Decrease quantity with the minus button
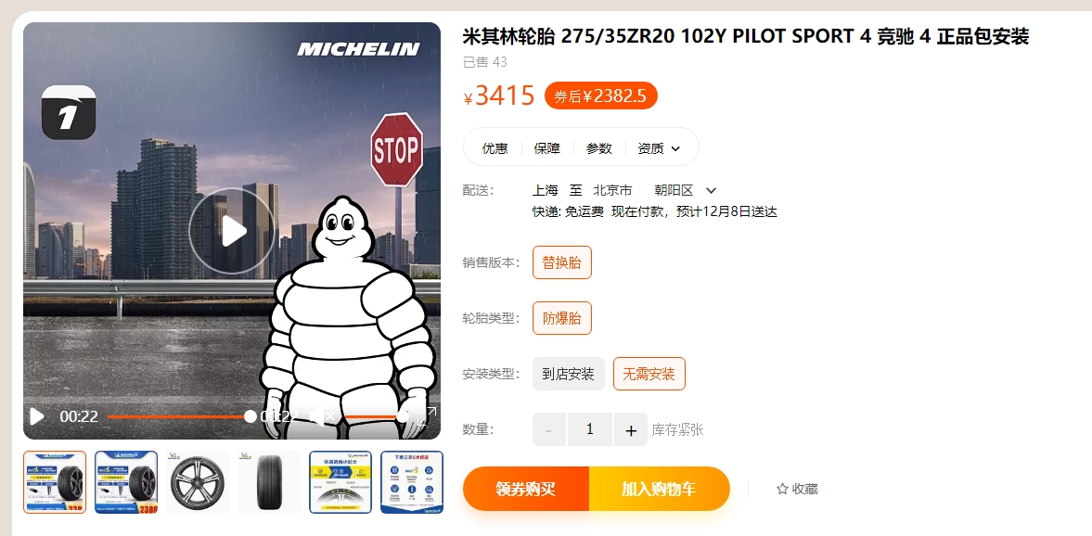The width and height of the screenshot is (1092, 536). pos(549,429)
